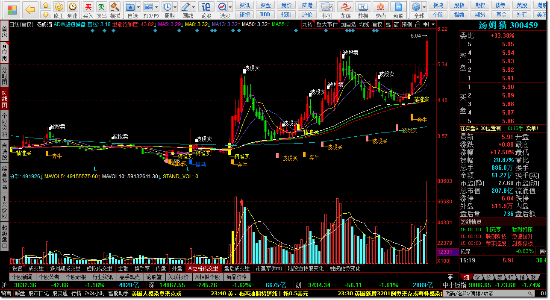Toggle the 复权 price adjustment button

377,24
